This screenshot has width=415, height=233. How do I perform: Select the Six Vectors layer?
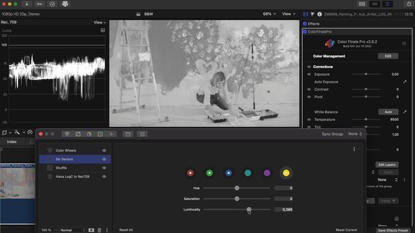pyautogui.click(x=75, y=159)
